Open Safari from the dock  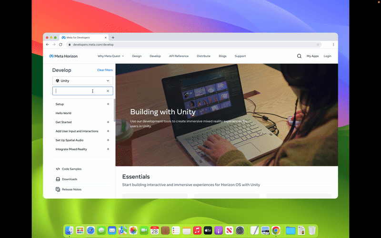[90, 230]
